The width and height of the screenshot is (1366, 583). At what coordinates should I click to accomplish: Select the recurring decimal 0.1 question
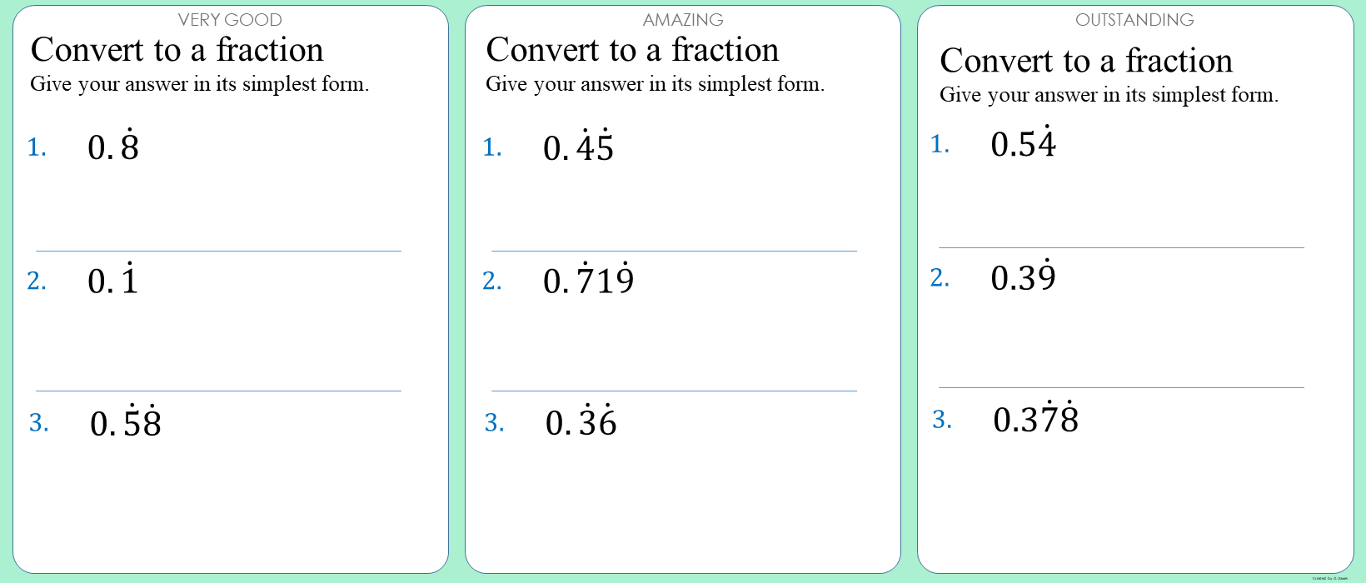click(x=113, y=281)
